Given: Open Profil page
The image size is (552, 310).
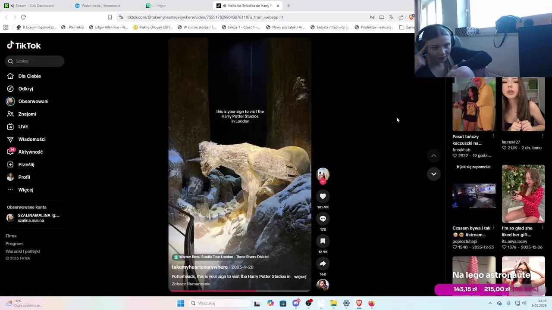Looking at the screenshot, I should click(x=24, y=177).
